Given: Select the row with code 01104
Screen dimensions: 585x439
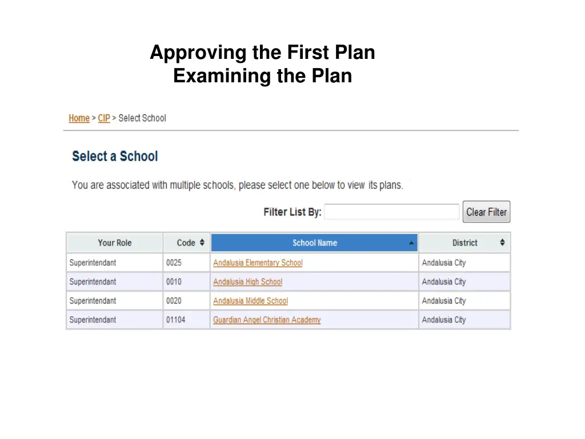Looking at the screenshot, I should coord(288,320).
